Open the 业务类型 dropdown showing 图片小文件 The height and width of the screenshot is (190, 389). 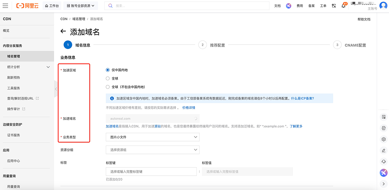(x=152, y=137)
